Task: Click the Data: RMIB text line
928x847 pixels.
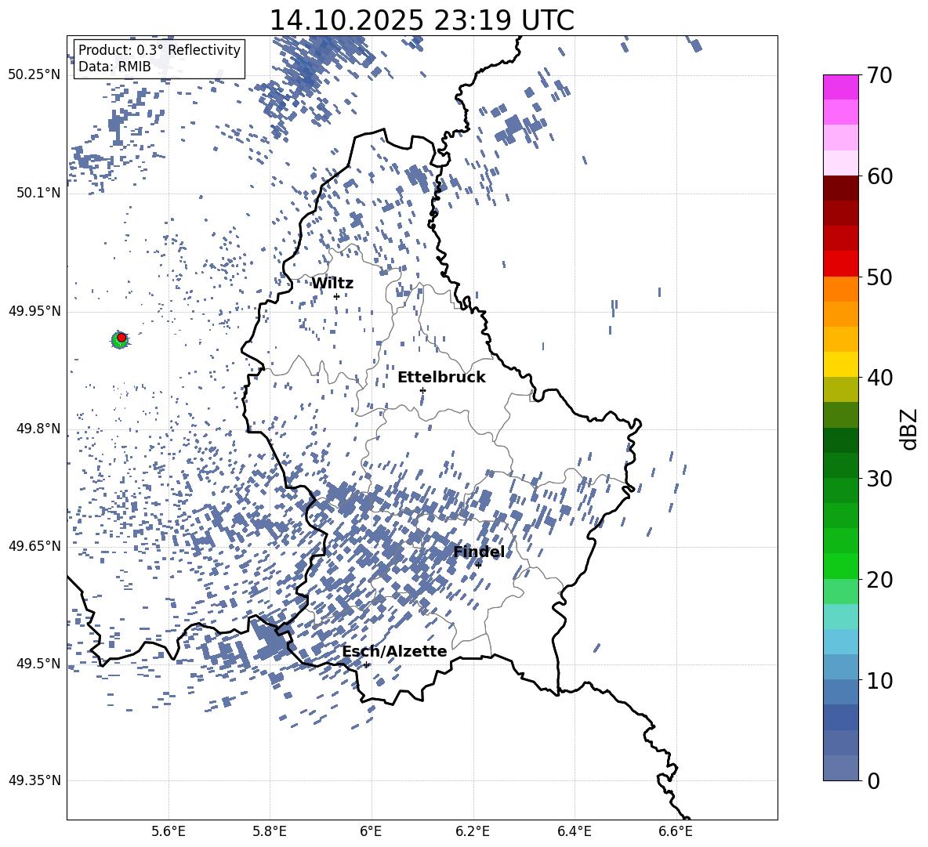Action: coord(114,67)
